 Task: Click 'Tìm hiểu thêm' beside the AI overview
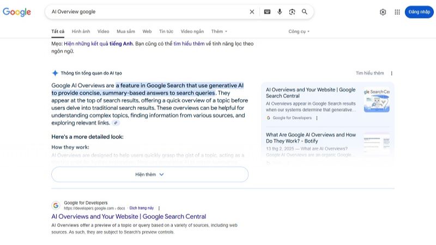point(370,73)
